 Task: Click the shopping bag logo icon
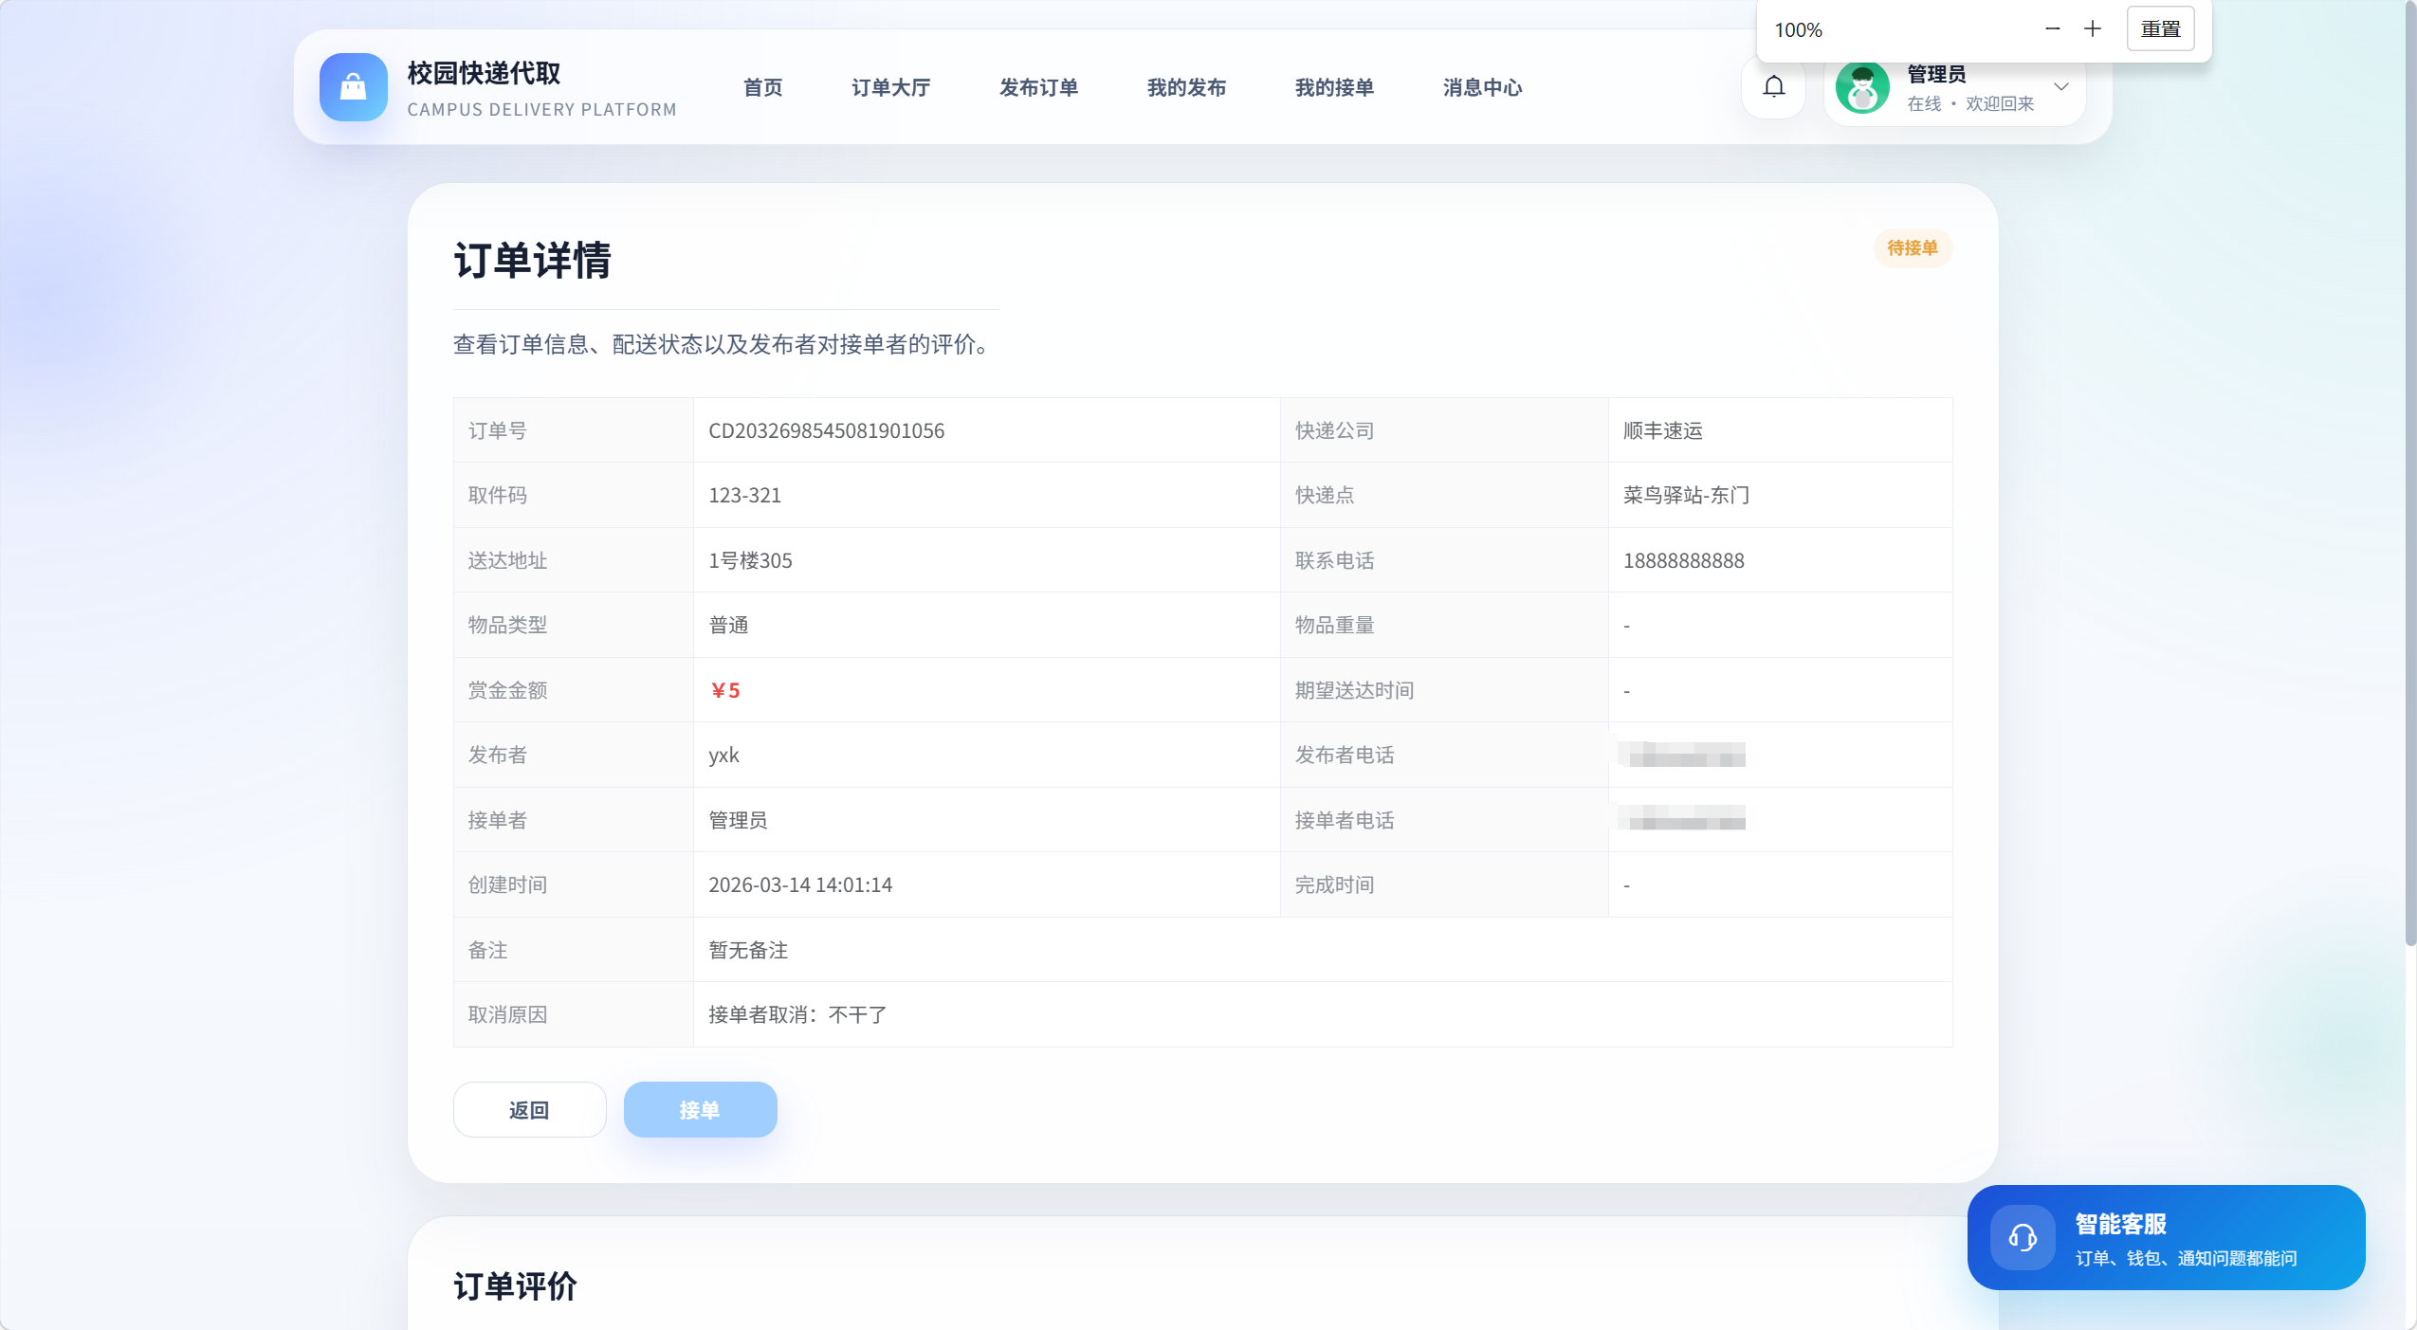click(353, 87)
